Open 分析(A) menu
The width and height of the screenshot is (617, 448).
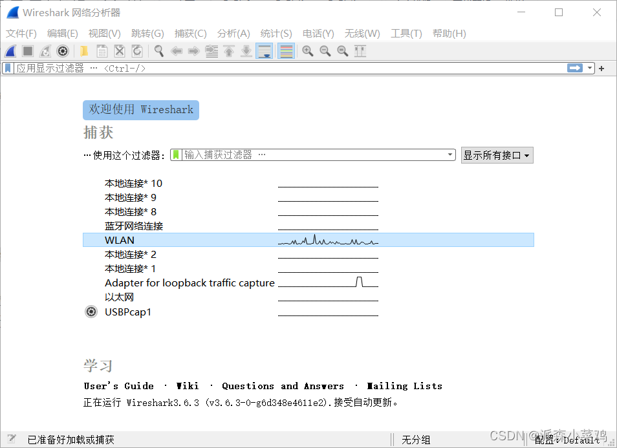tap(233, 34)
